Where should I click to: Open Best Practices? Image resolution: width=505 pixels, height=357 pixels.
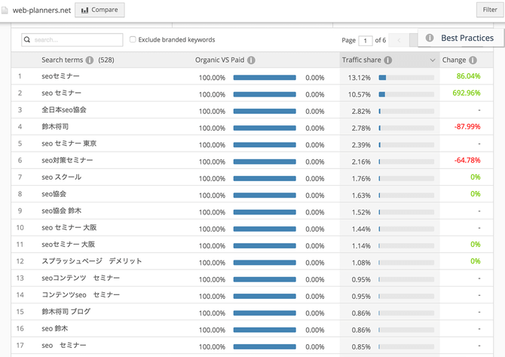467,38
